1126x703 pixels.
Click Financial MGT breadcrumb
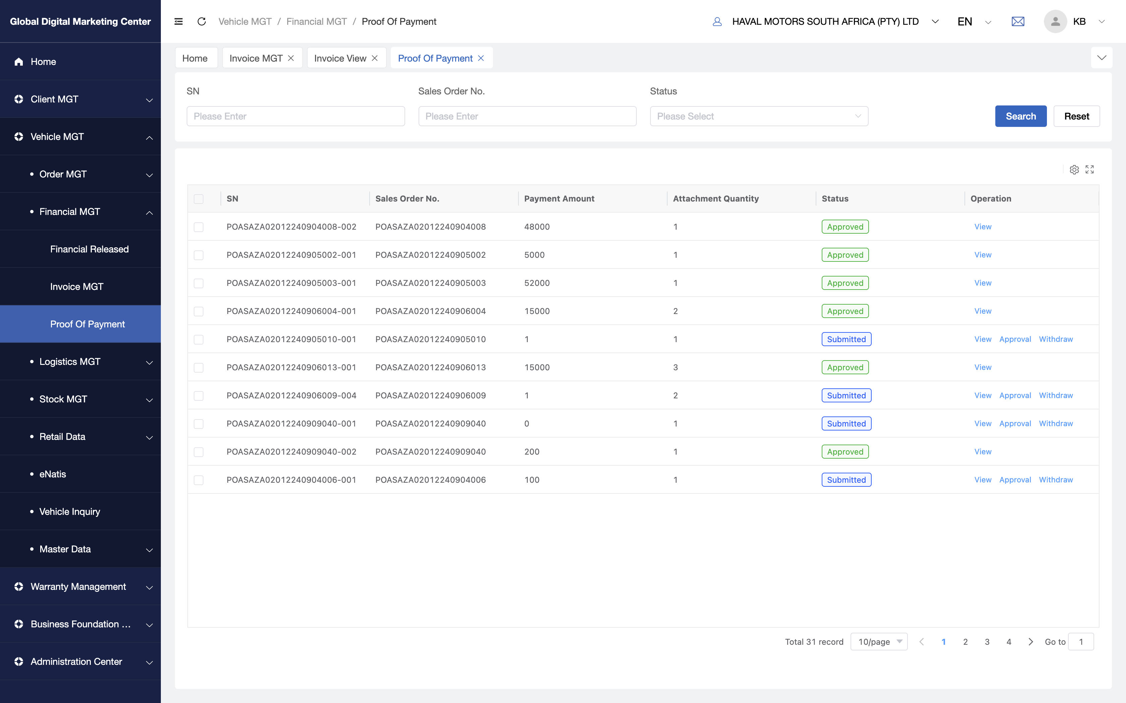[x=316, y=21]
